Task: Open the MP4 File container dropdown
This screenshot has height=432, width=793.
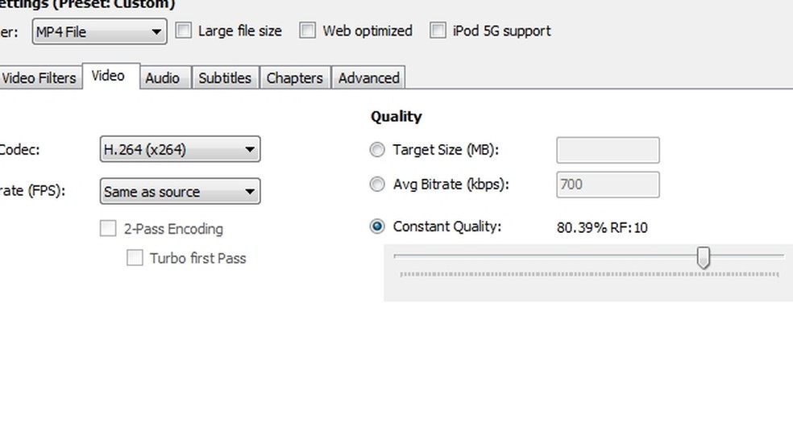Action: point(99,32)
